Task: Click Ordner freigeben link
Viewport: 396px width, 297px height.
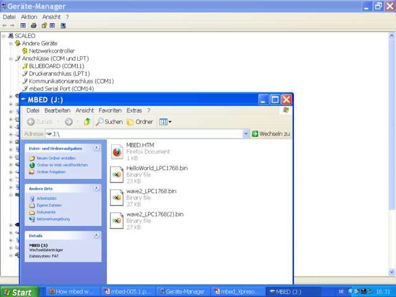Action: [51, 172]
